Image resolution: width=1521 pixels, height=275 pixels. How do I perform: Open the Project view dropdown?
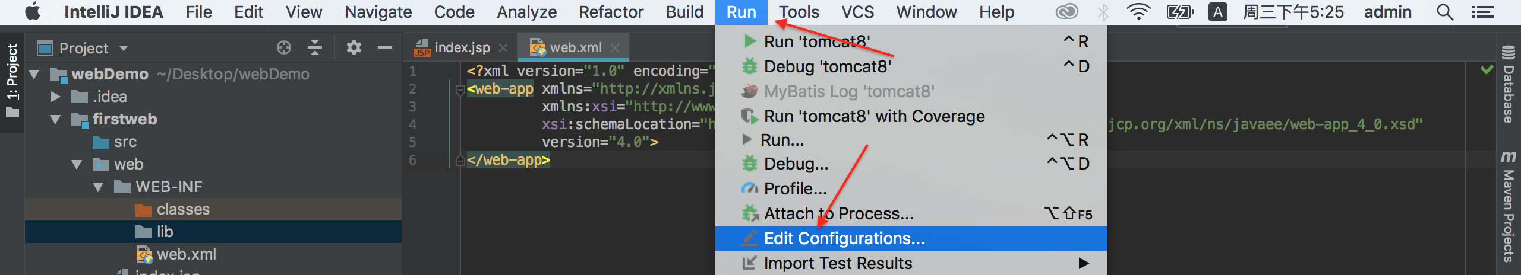point(124,49)
